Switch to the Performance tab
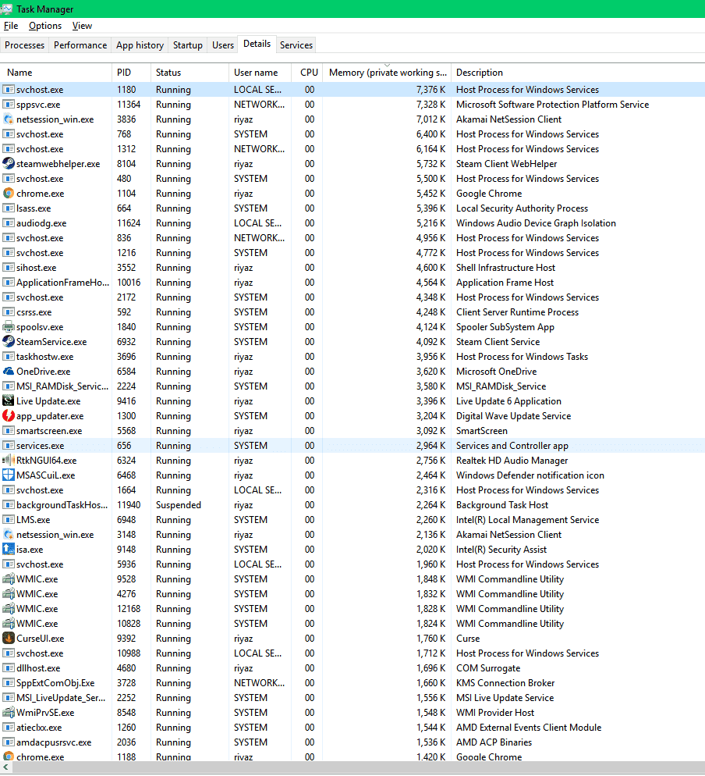Viewport: 705px width, 776px height. click(80, 45)
